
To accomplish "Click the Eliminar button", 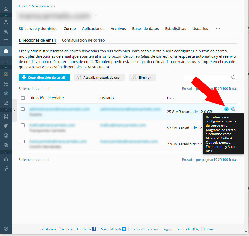I will [x=142, y=77].
